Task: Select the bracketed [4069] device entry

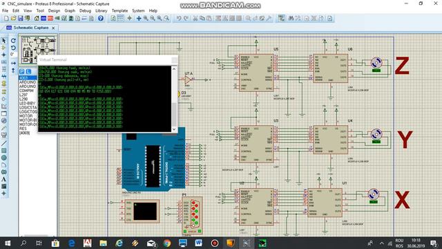Action: [25, 133]
